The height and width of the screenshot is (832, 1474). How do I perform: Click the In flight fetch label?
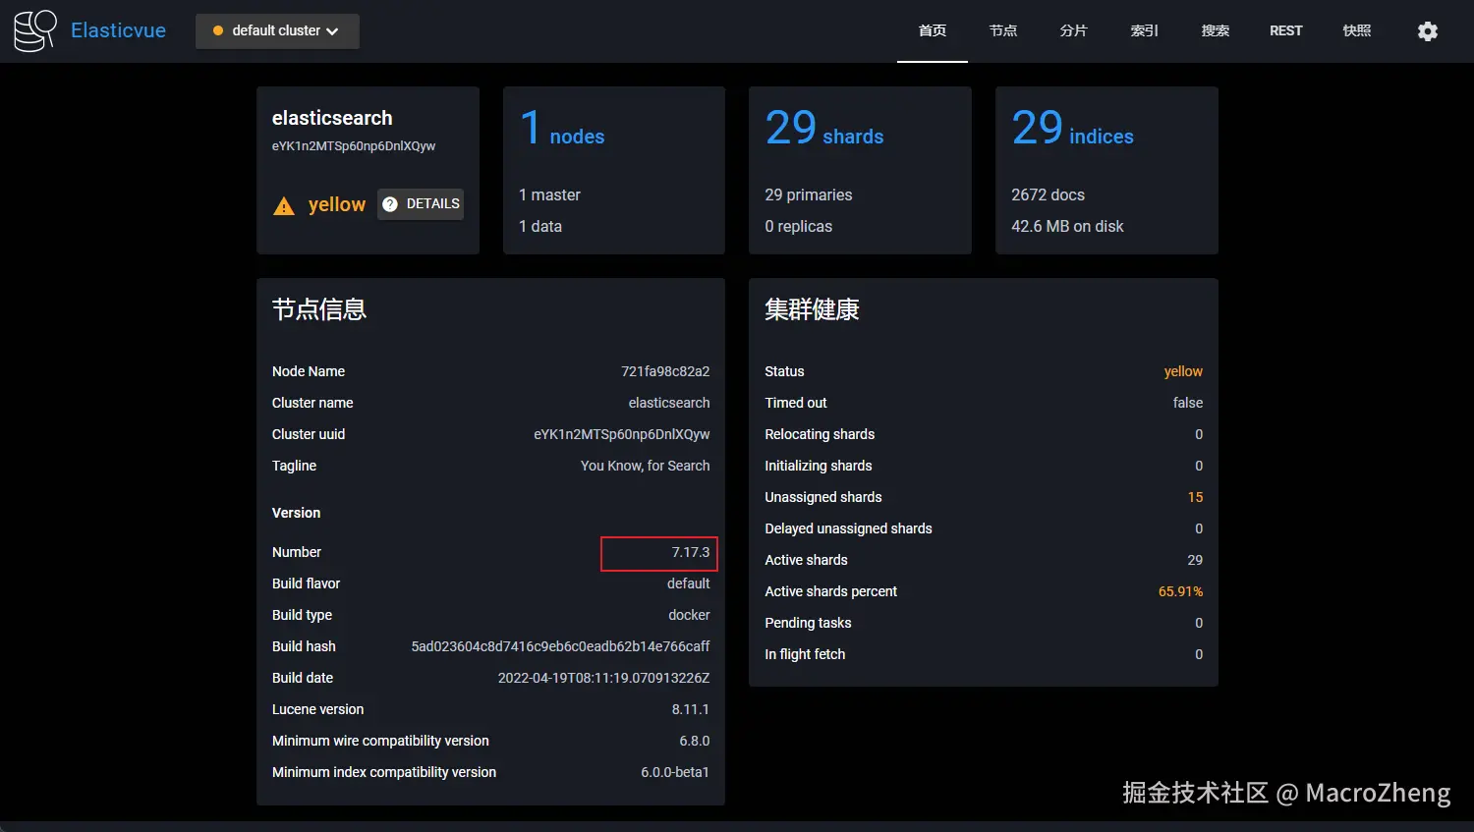(x=805, y=654)
